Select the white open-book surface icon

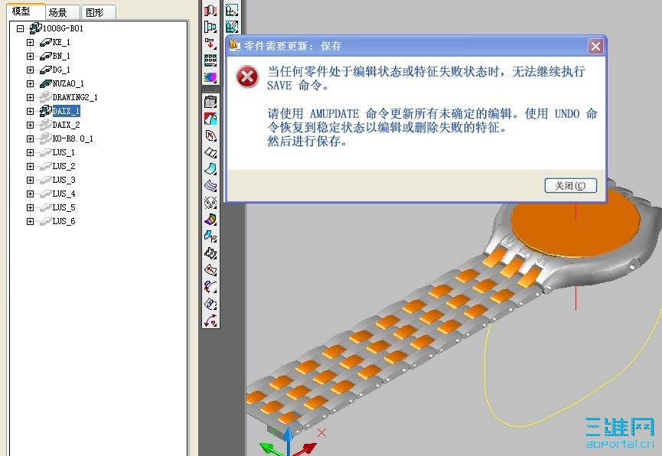[x=210, y=152]
